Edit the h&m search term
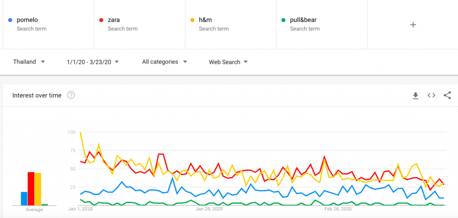This screenshot has width=458, height=218. (x=231, y=25)
